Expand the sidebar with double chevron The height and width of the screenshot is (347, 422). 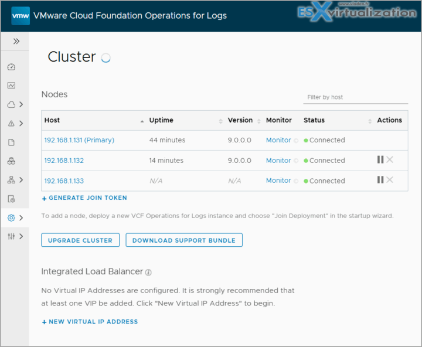pos(16,41)
